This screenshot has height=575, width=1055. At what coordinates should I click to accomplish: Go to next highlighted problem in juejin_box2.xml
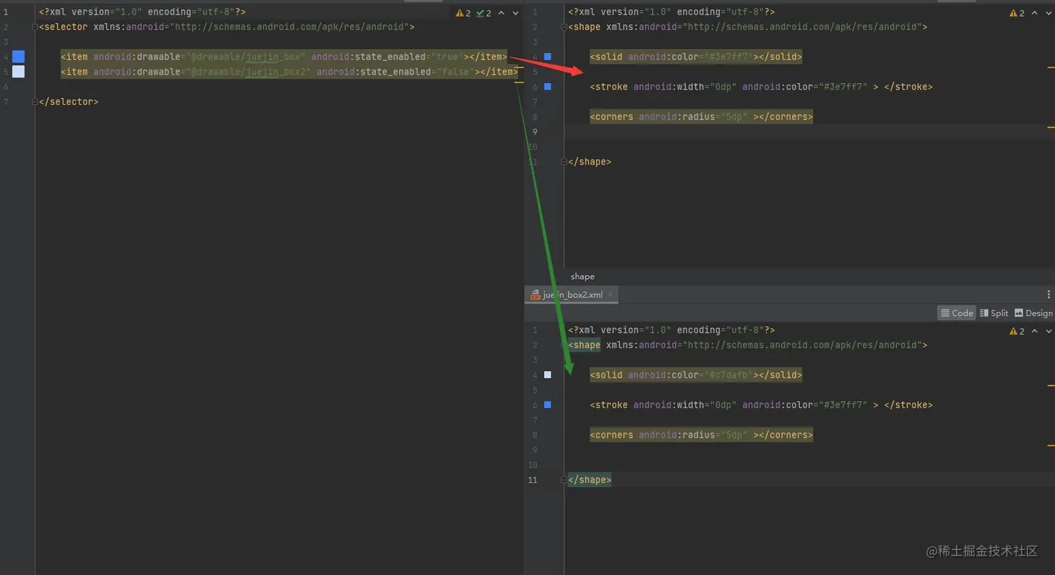pyautogui.click(x=1049, y=331)
